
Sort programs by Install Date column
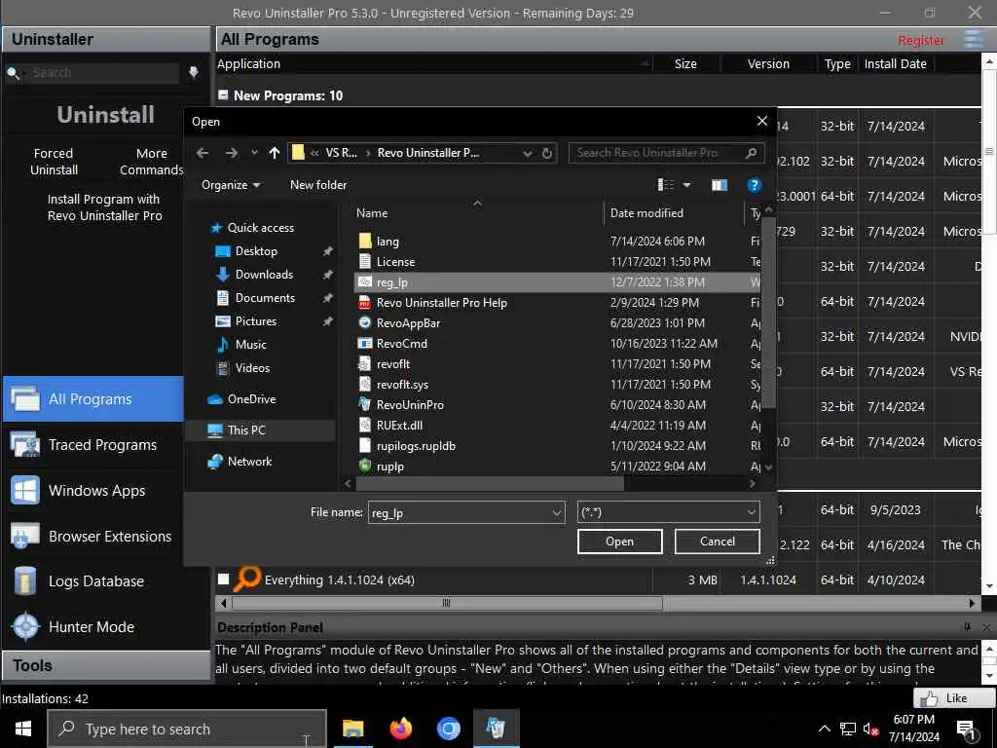pyautogui.click(x=895, y=63)
